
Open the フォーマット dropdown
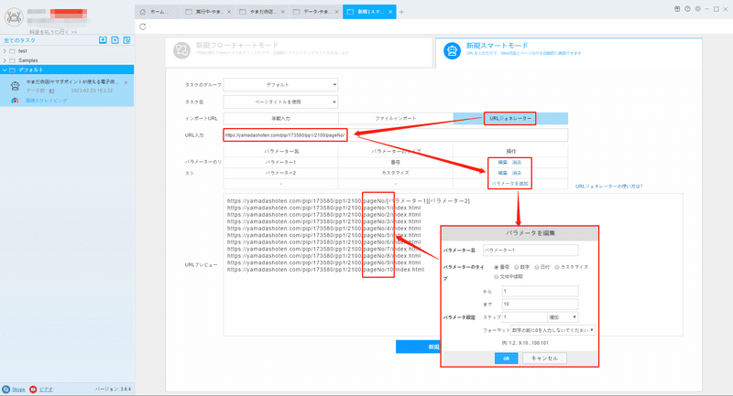click(552, 330)
